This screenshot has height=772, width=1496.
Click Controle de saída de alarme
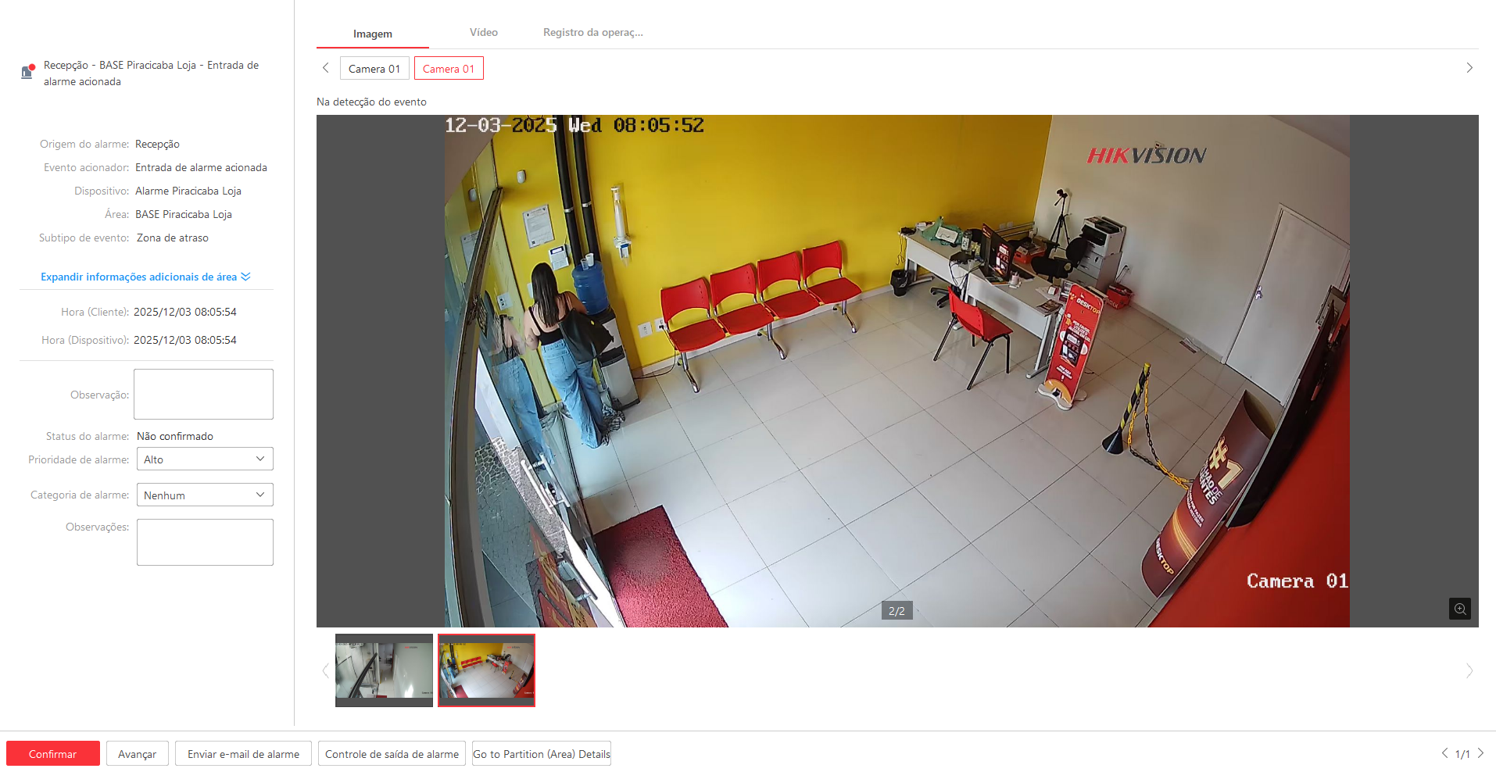click(x=392, y=754)
